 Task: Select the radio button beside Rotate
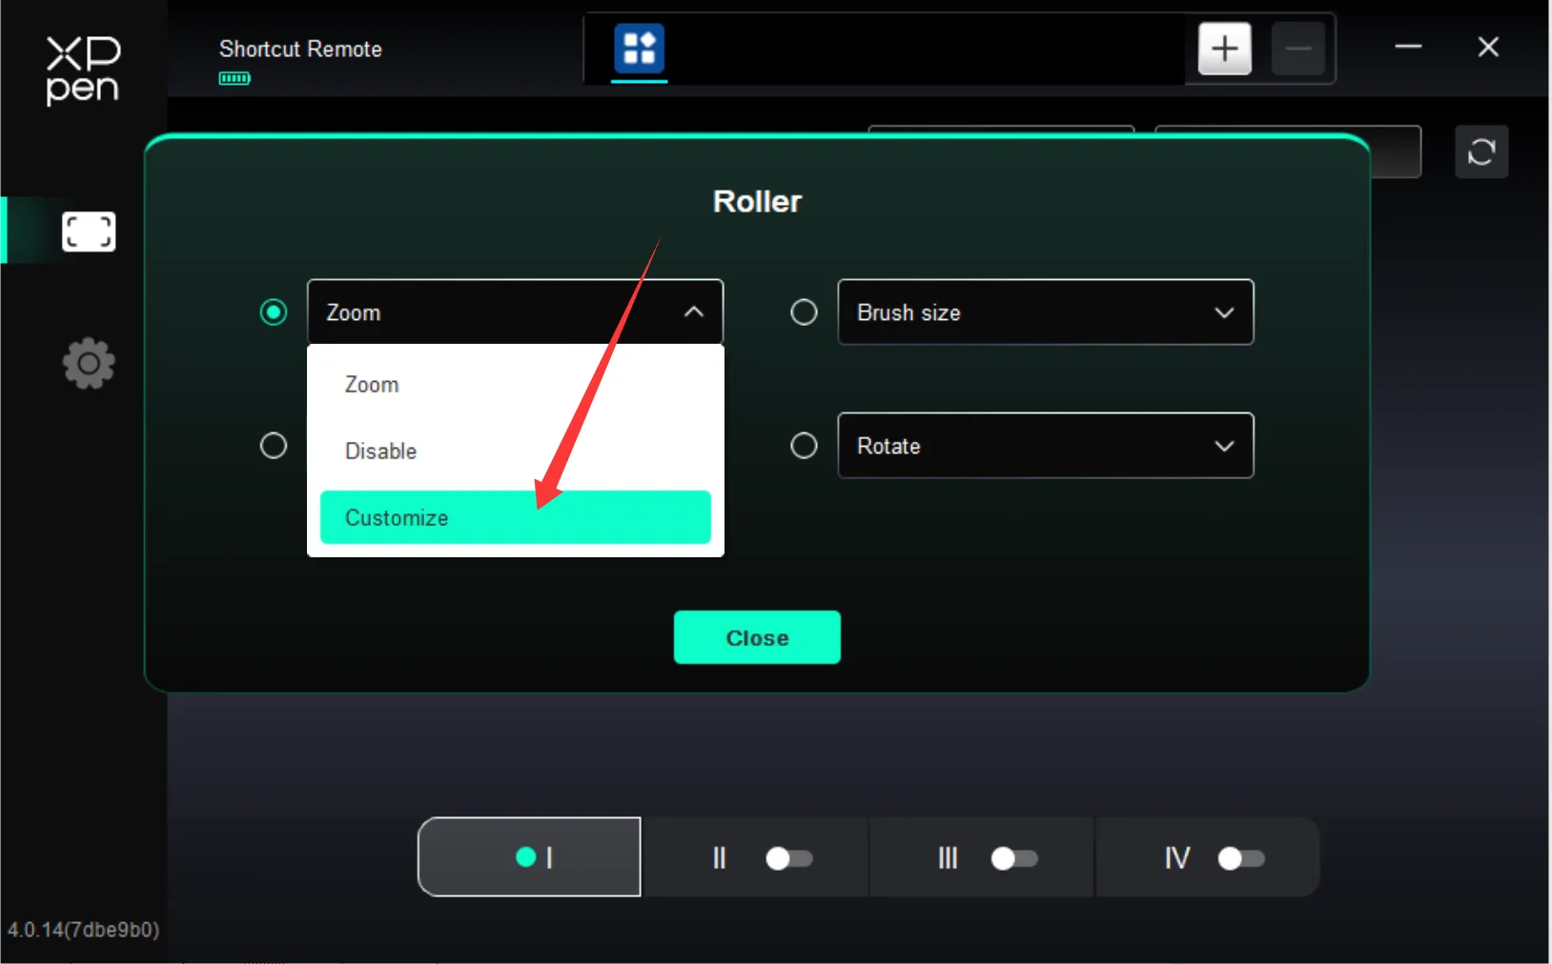click(x=804, y=446)
